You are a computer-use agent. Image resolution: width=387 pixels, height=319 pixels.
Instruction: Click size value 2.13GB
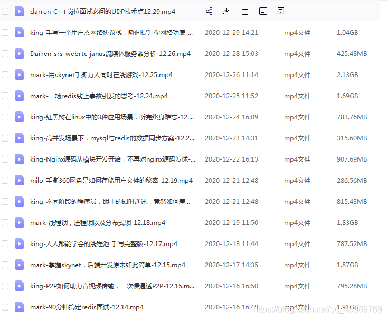coord(347,75)
